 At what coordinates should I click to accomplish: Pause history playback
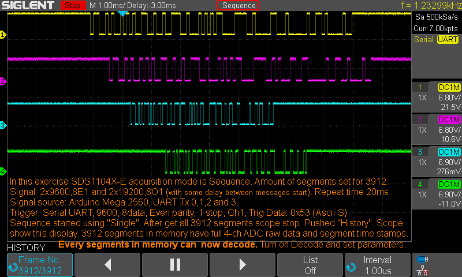click(x=175, y=265)
